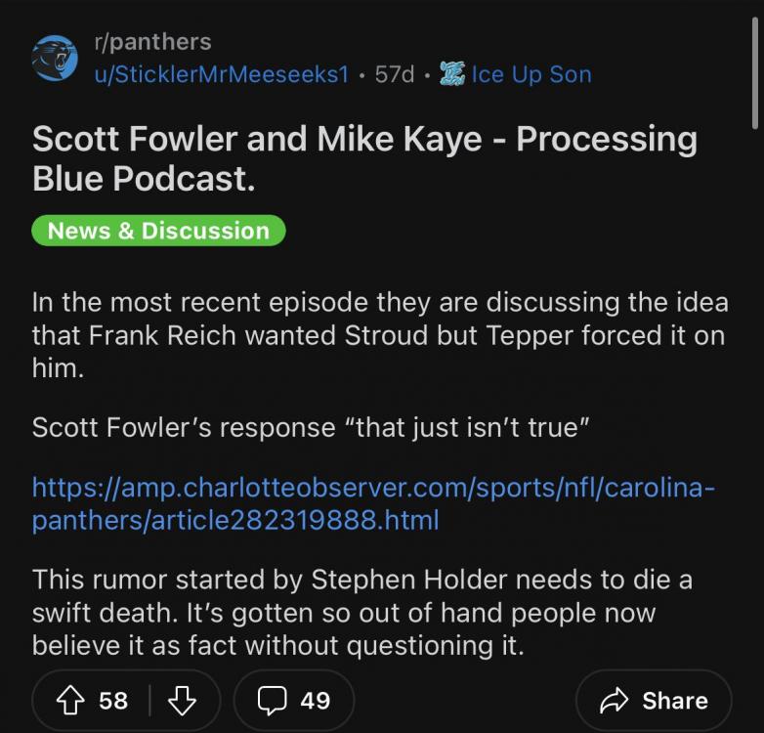764x733 pixels.
Task: Go to the r/panthers community
Action: point(151,42)
